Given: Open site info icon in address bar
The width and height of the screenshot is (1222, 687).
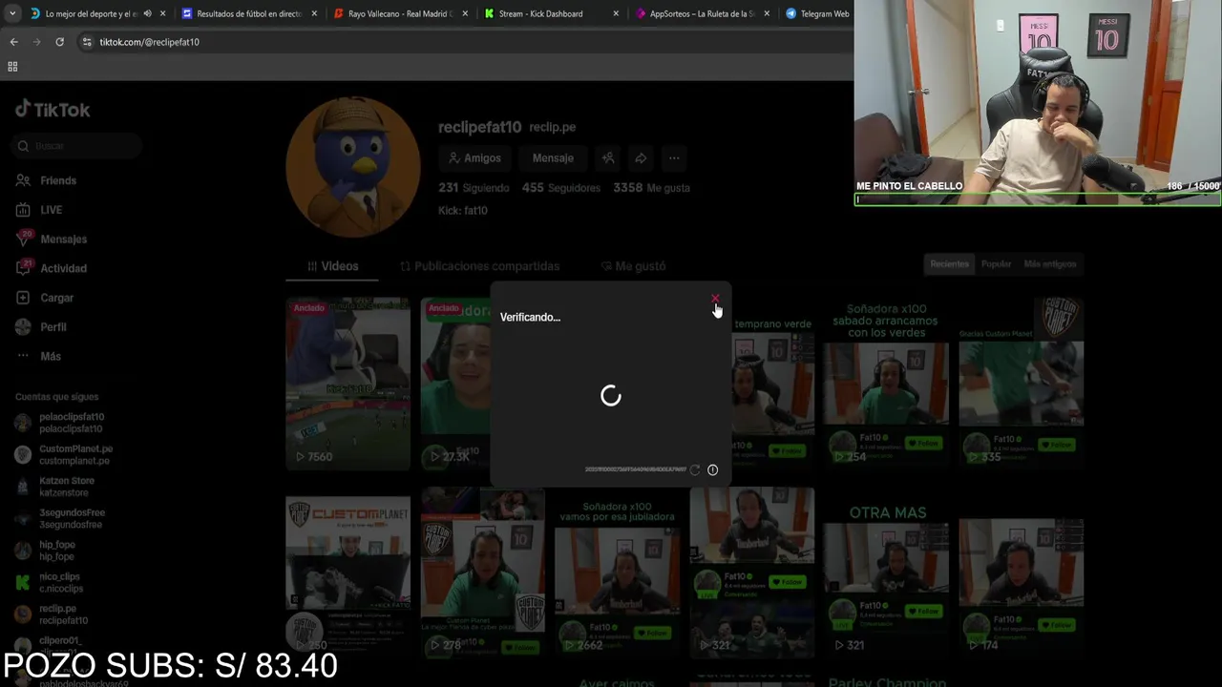Looking at the screenshot, I should tap(87, 42).
